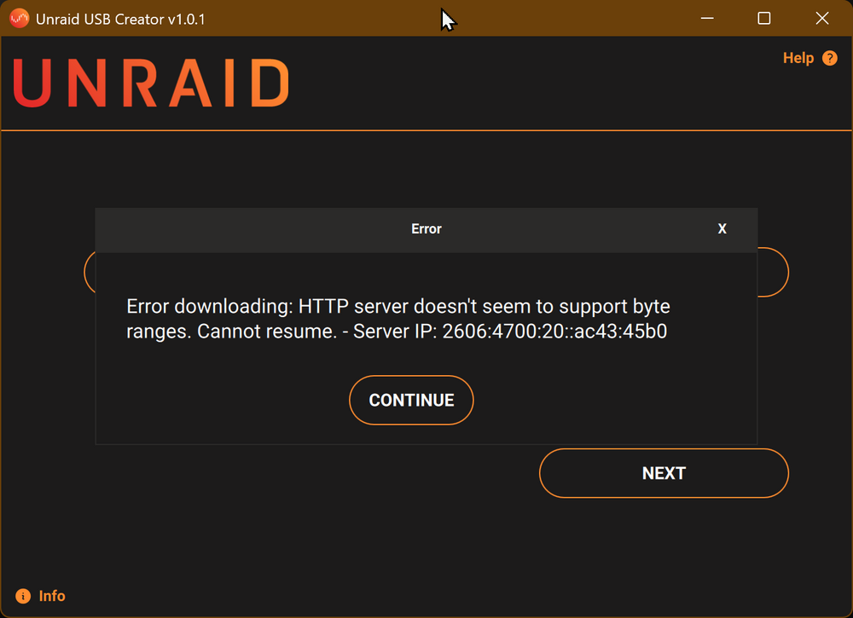Click the UNRAID logo

click(x=151, y=83)
